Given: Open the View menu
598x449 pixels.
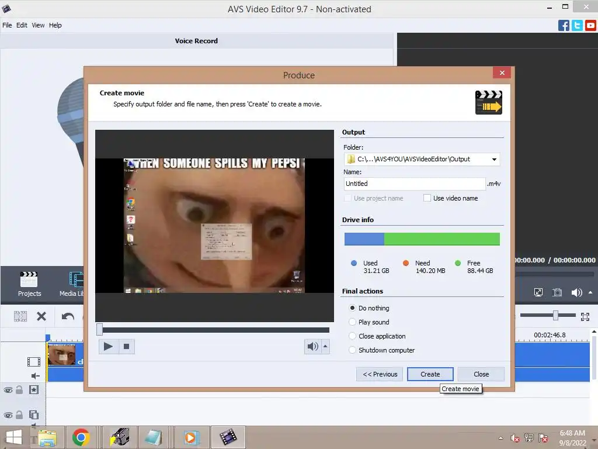Looking at the screenshot, I should tap(38, 25).
